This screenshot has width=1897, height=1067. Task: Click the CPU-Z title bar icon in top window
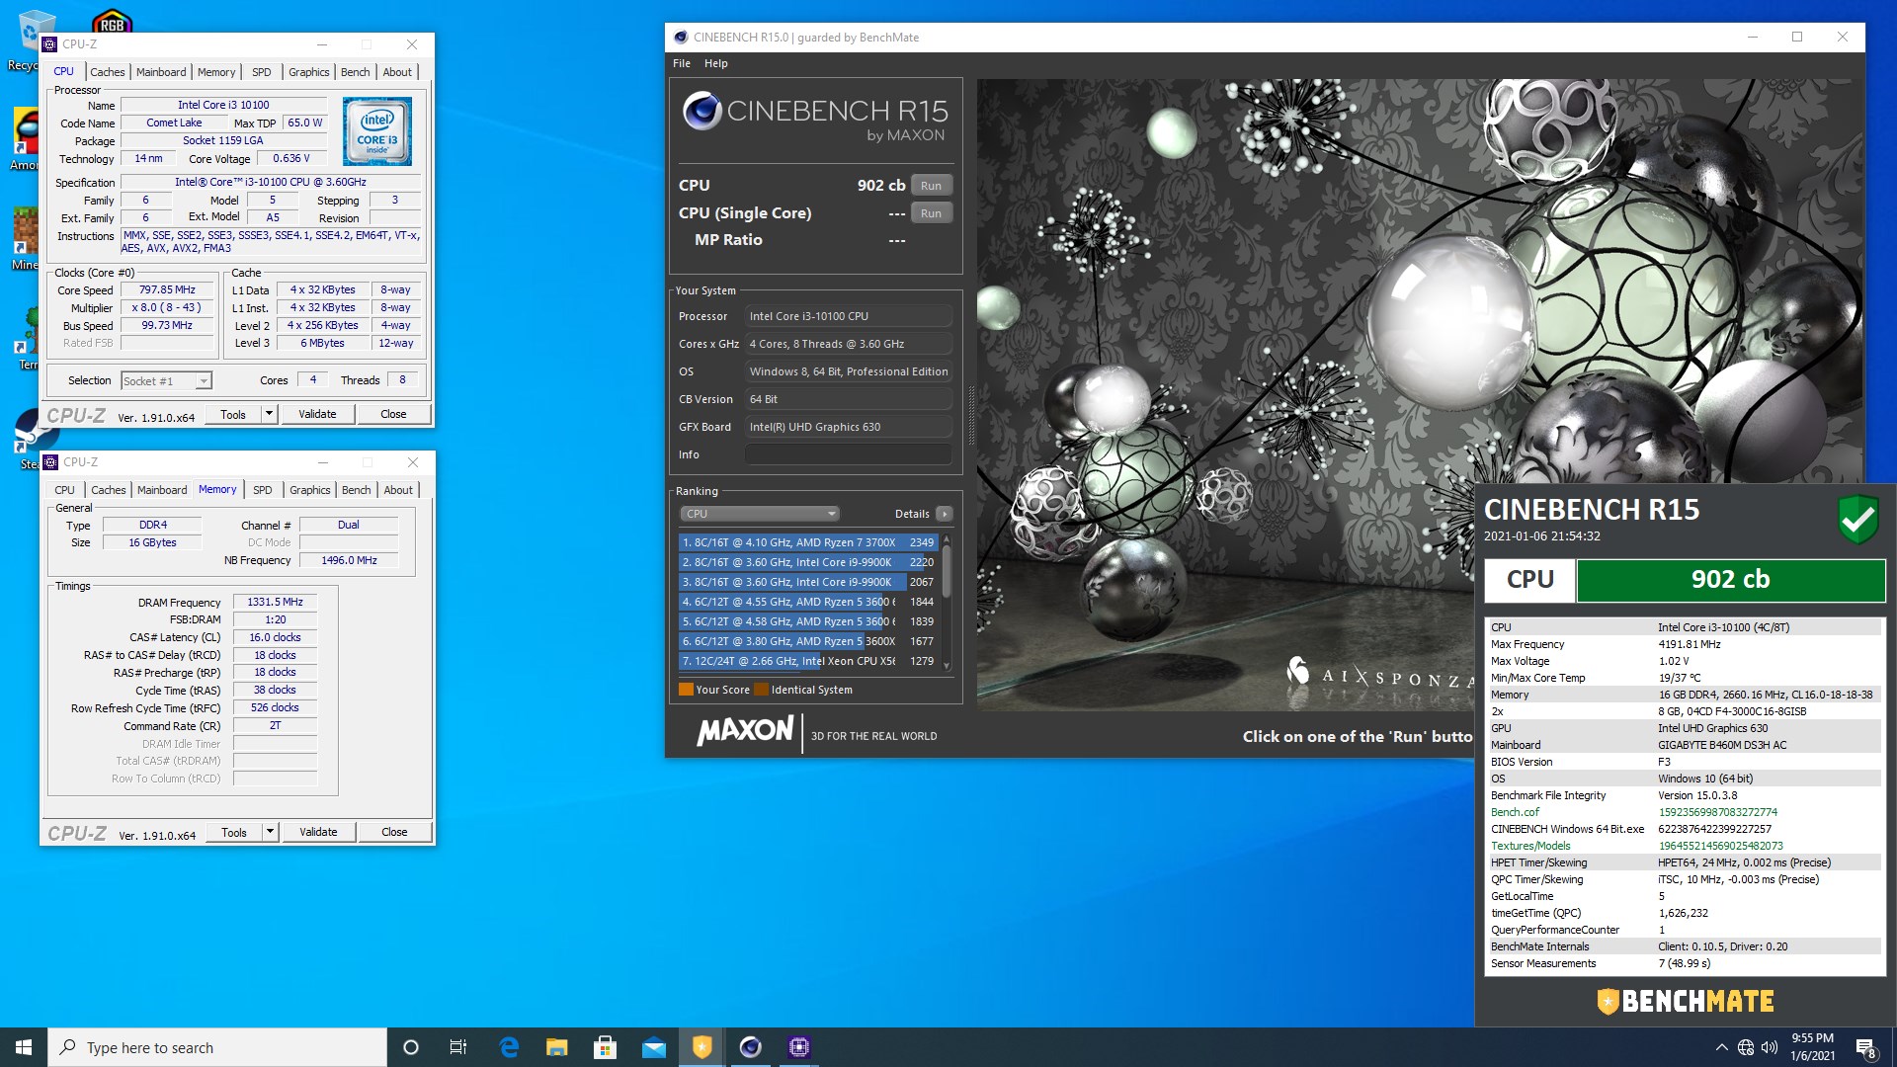[x=49, y=44]
